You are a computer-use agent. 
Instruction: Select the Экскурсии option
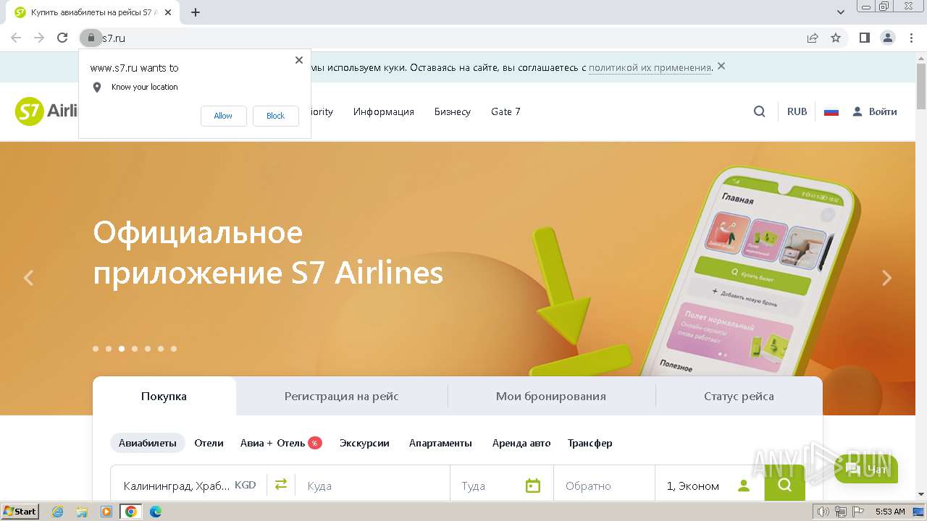click(364, 443)
